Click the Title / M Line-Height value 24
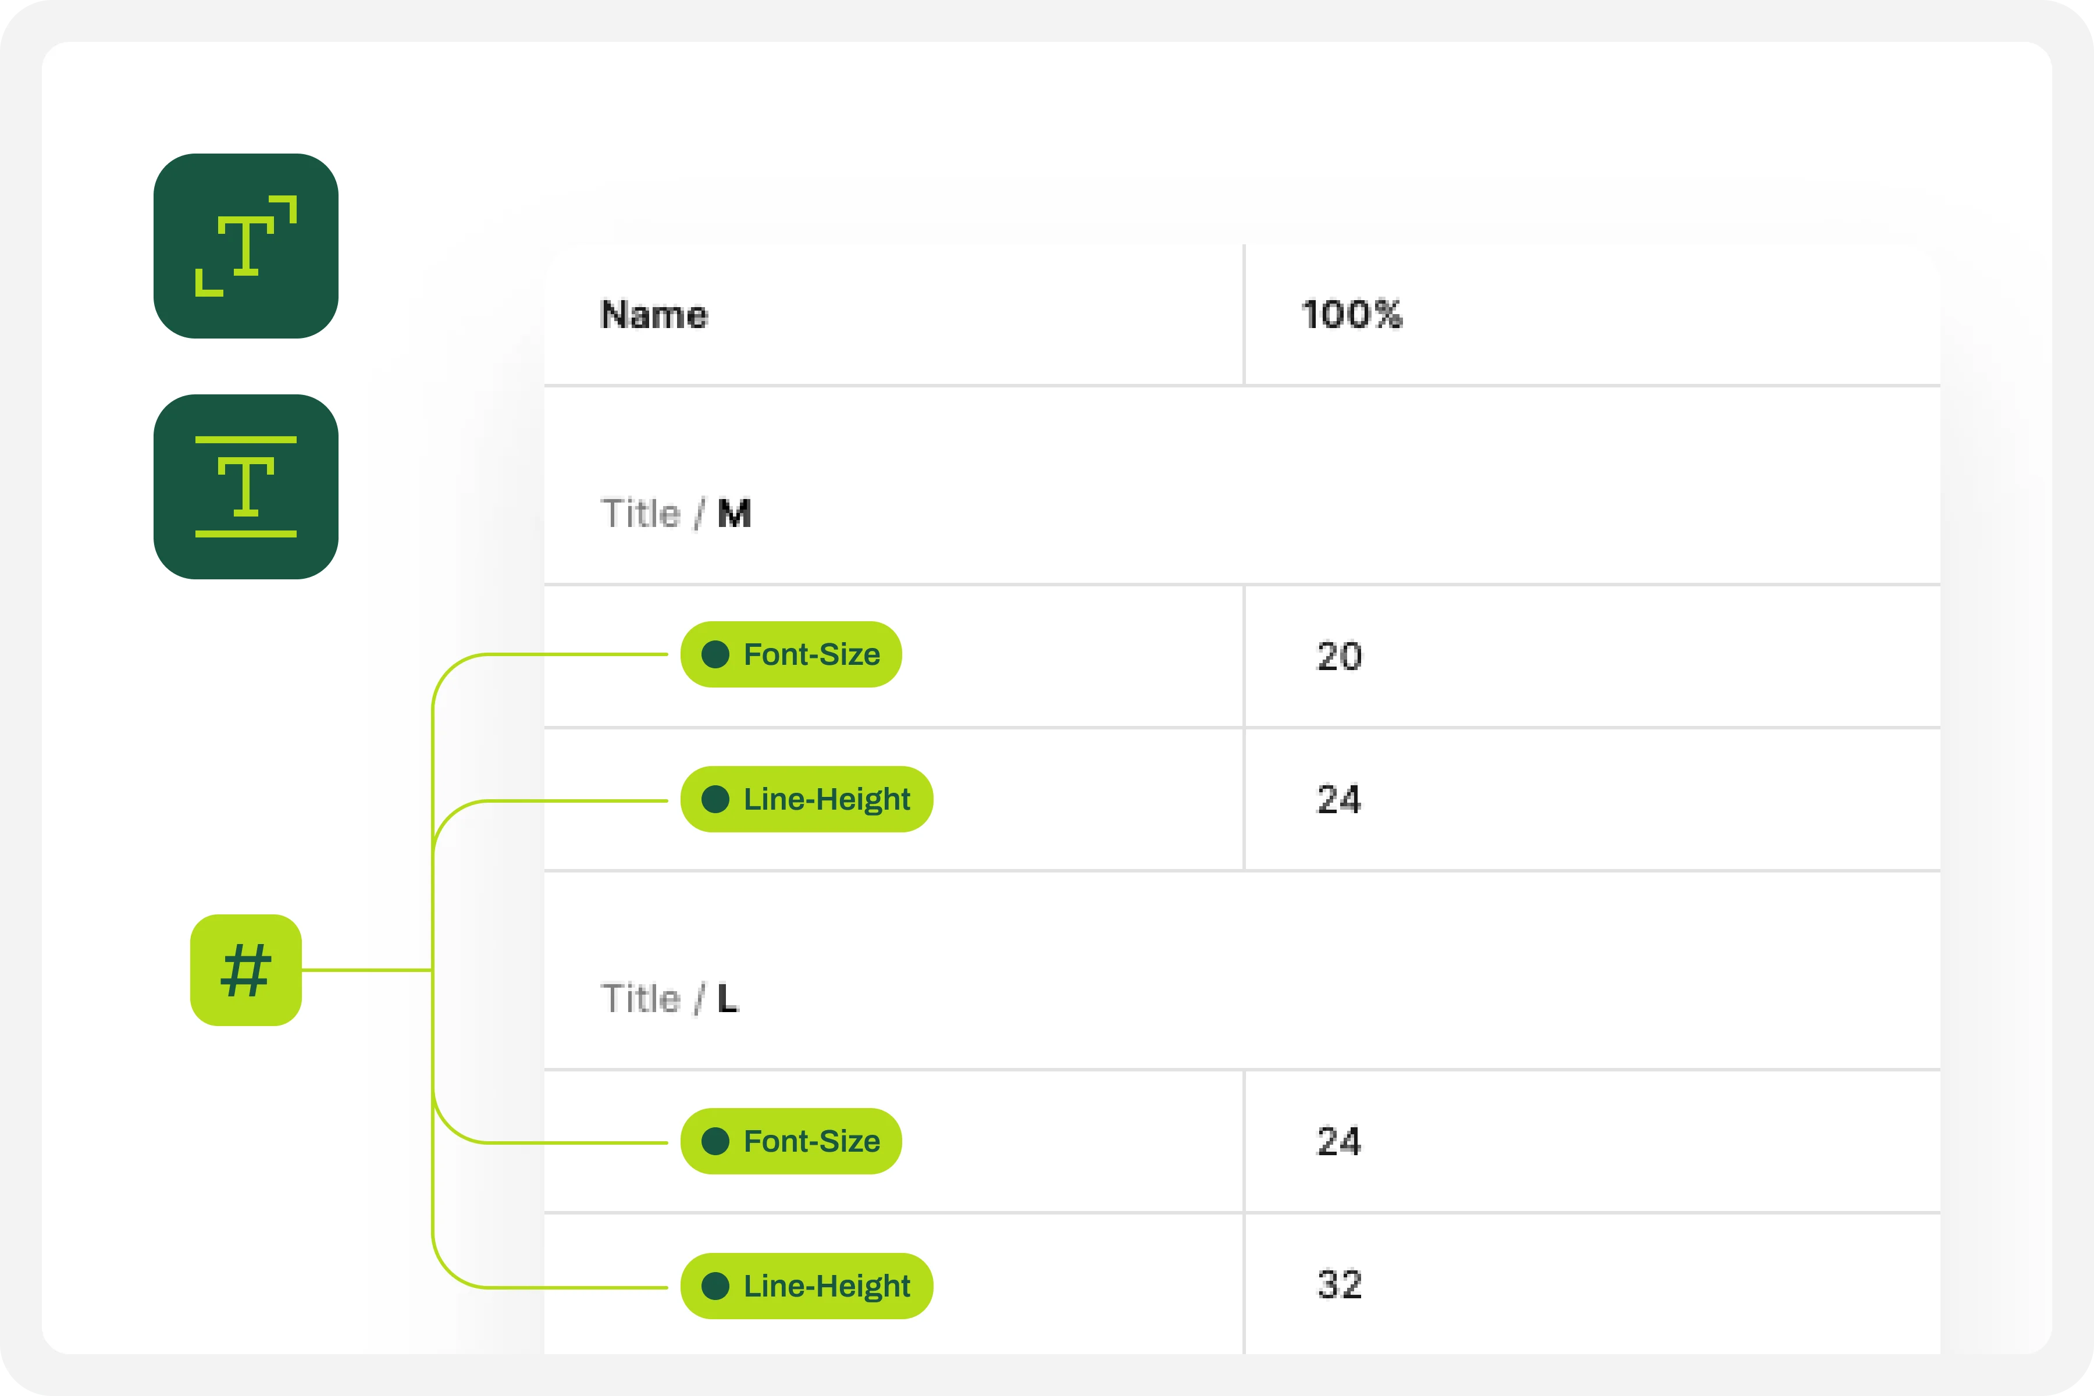 [1339, 799]
